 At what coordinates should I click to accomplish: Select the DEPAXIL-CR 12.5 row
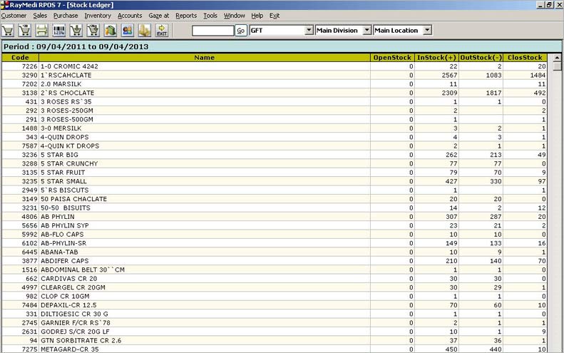pos(275,305)
